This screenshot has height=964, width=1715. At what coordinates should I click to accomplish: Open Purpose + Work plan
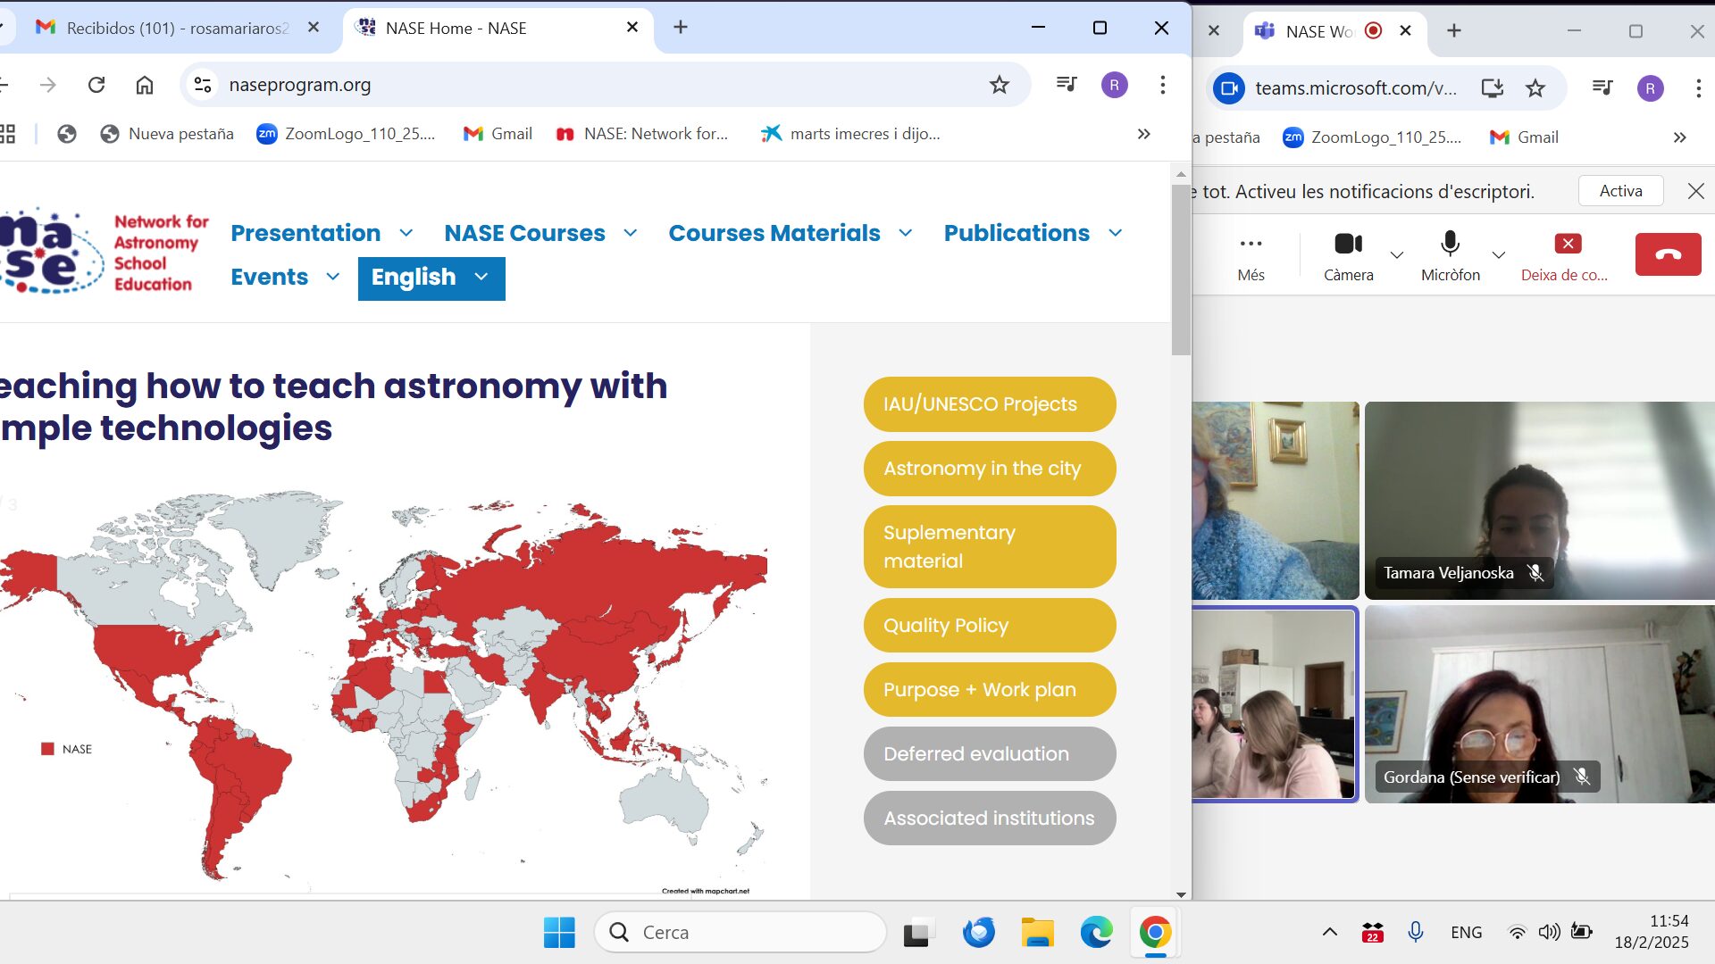[x=990, y=690]
